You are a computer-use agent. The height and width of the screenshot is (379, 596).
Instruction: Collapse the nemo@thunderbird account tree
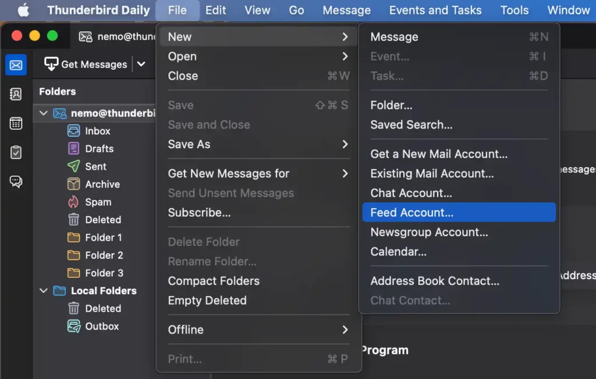click(x=43, y=113)
